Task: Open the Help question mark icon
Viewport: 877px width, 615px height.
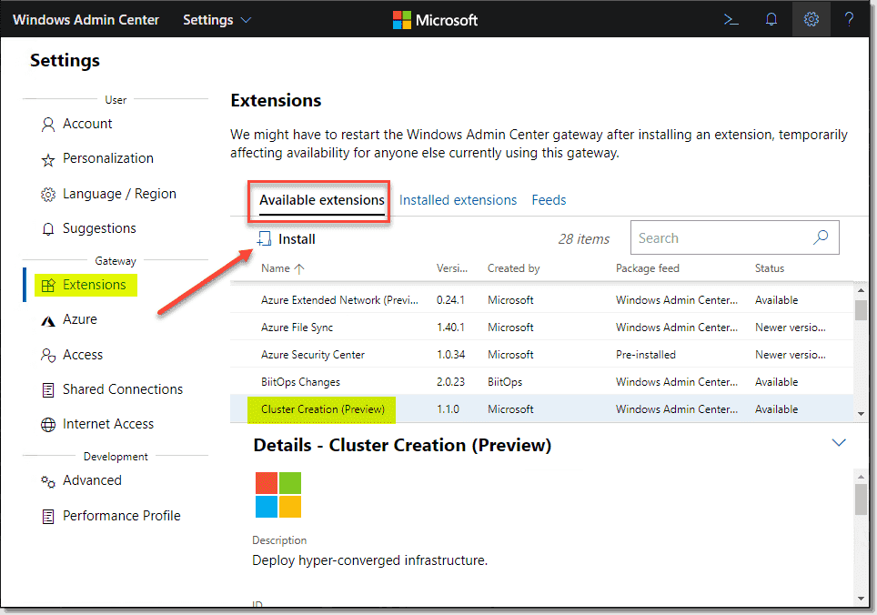Action: [x=849, y=19]
